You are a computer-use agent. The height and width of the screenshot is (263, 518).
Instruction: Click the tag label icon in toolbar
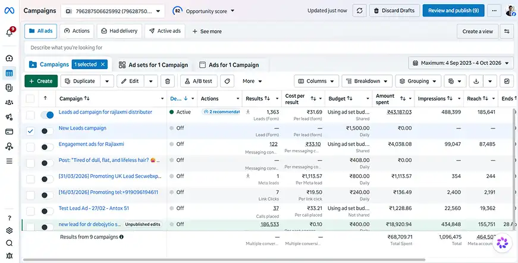click(x=227, y=82)
